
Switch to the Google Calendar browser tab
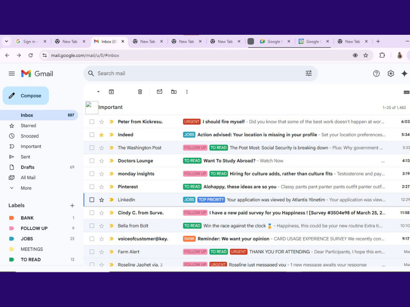tap(313, 41)
